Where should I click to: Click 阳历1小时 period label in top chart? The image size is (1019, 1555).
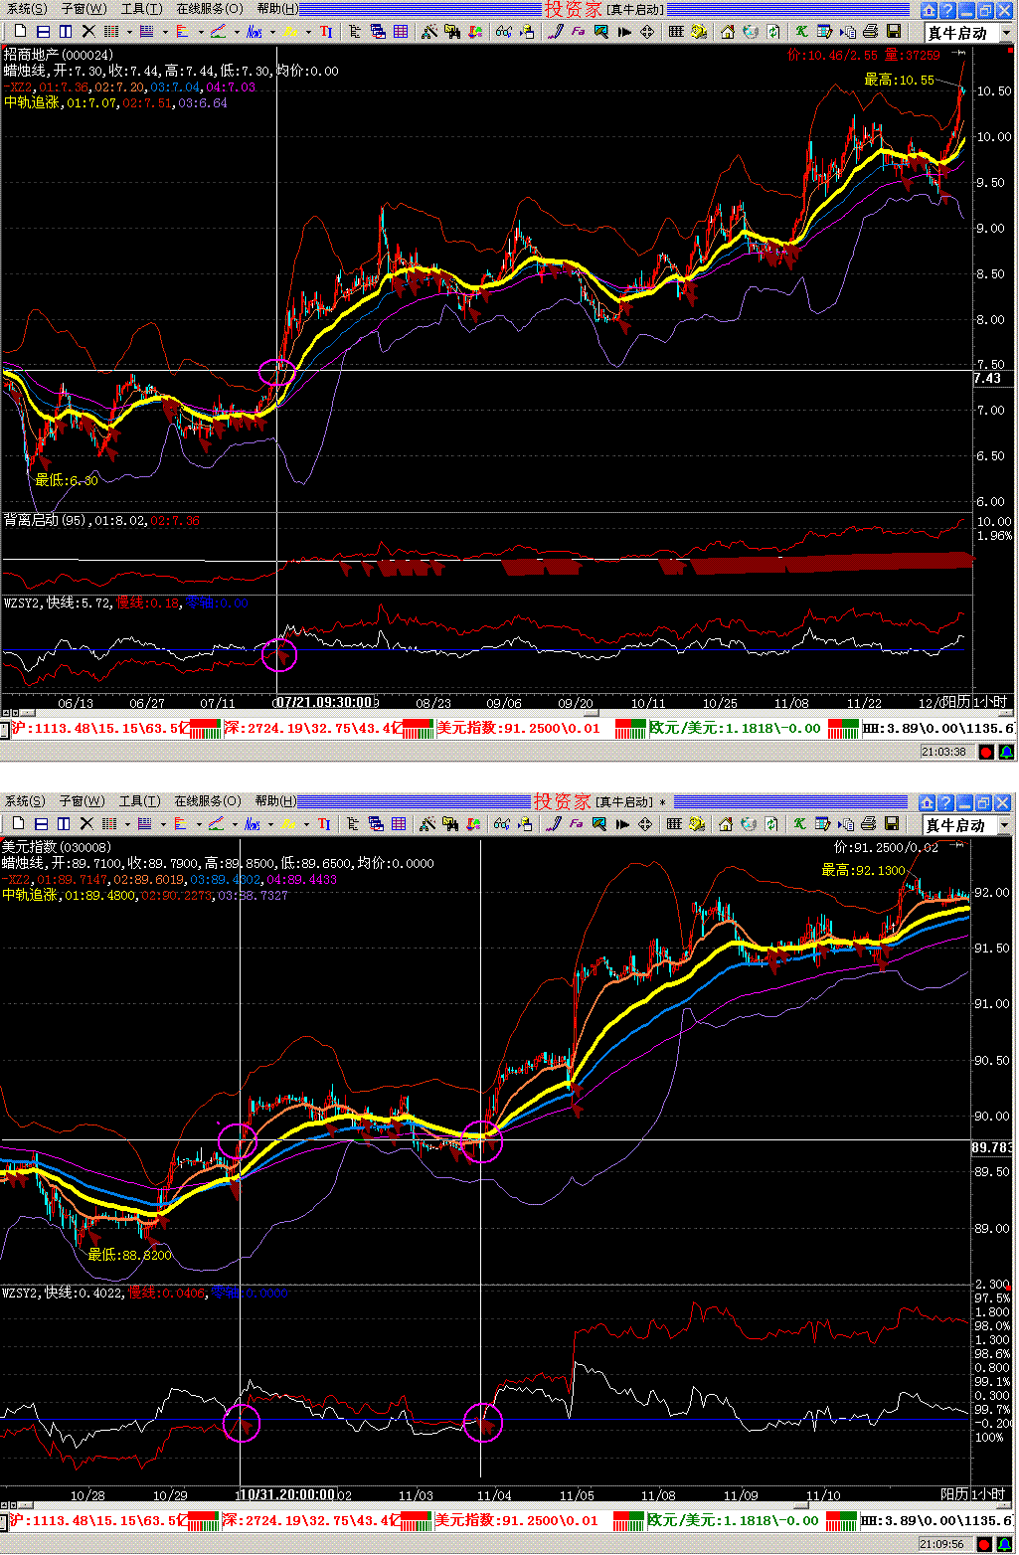pos(974,702)
